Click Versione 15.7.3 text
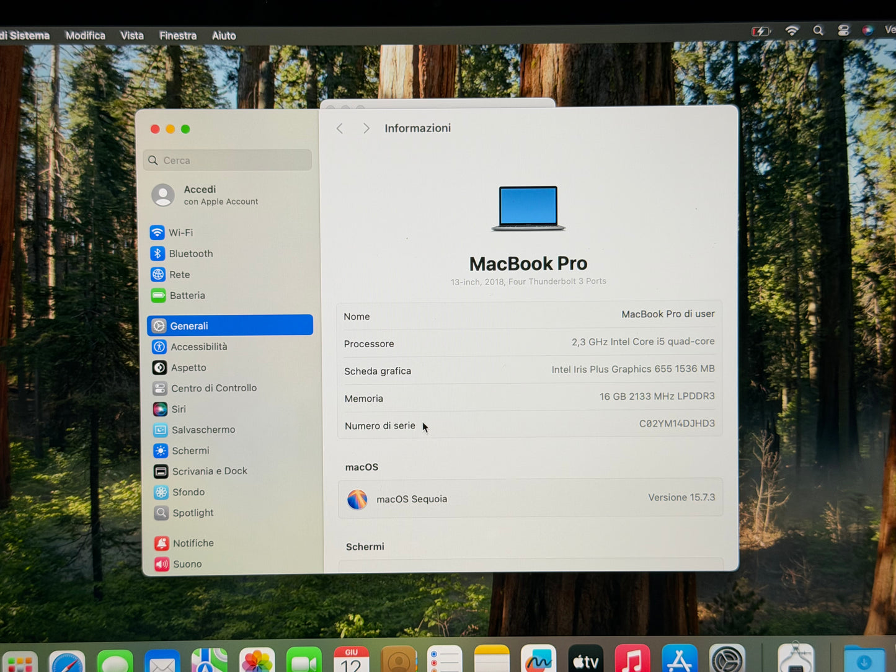 coord(681,497)
